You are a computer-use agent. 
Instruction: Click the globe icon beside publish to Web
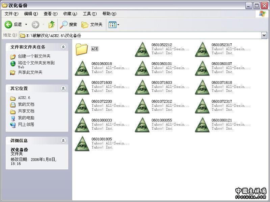pyautogui.click(x=13, y=64)
